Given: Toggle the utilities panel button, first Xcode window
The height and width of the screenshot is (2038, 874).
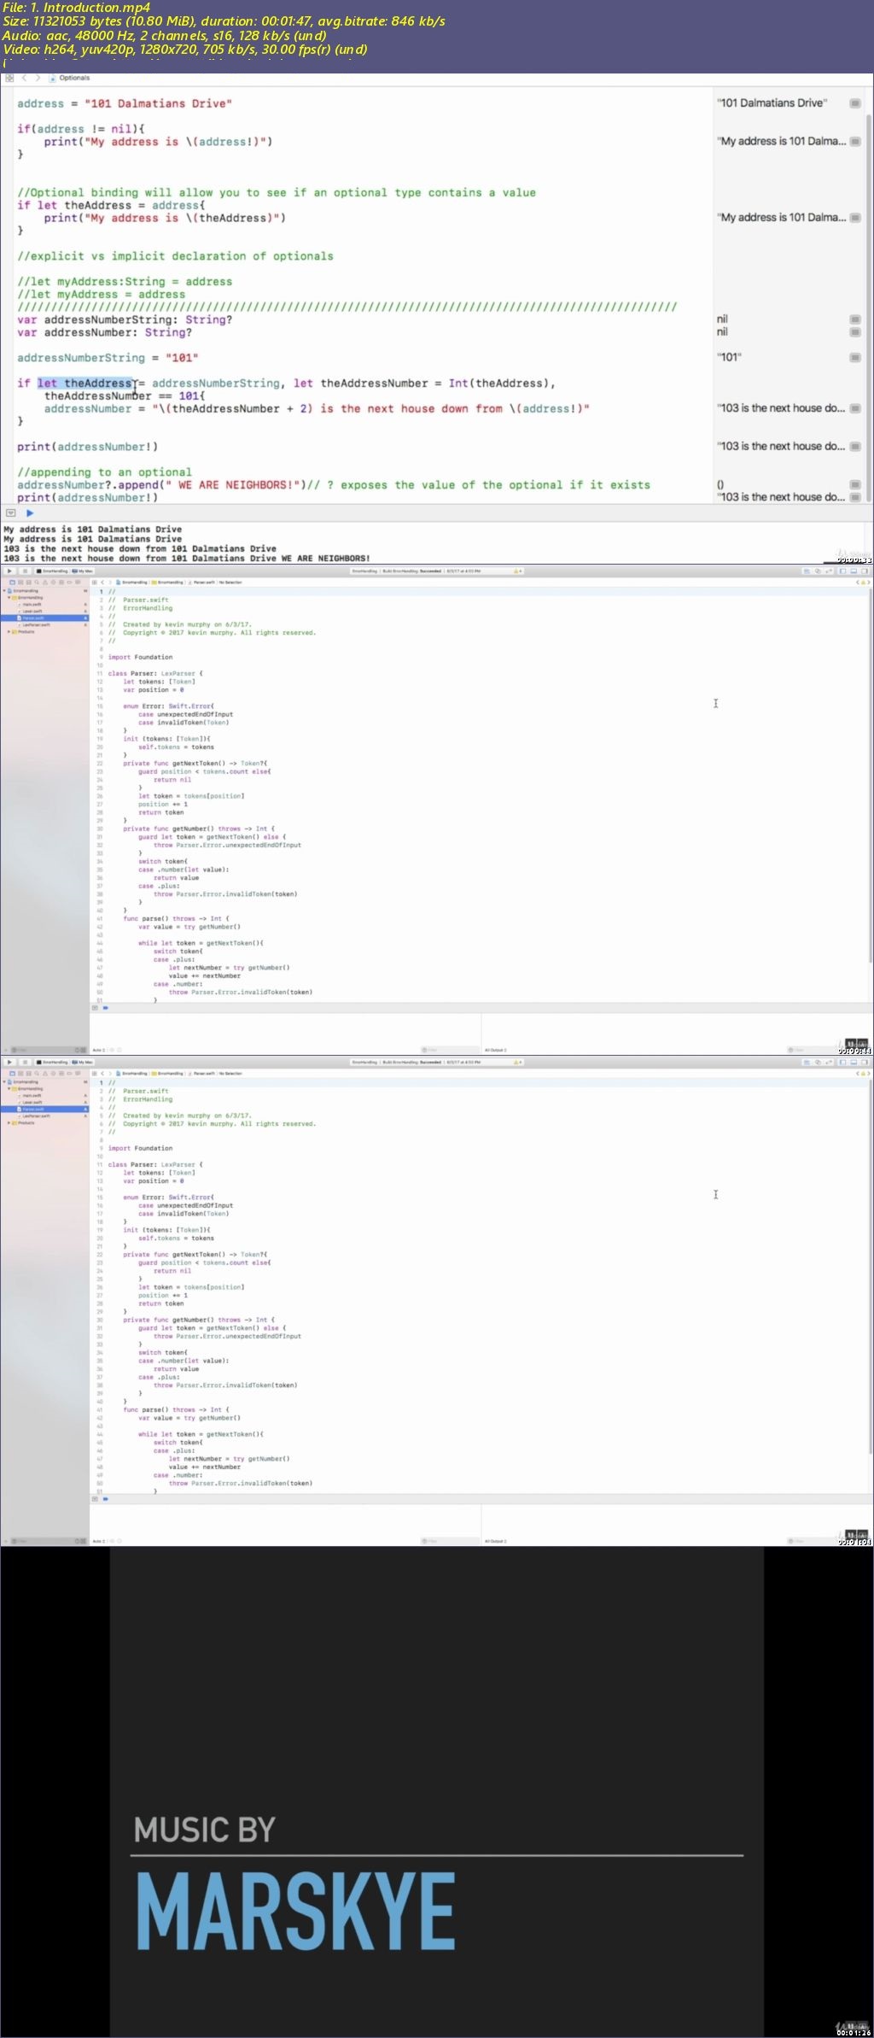Looking at the screenshot, I should (864, 571).
